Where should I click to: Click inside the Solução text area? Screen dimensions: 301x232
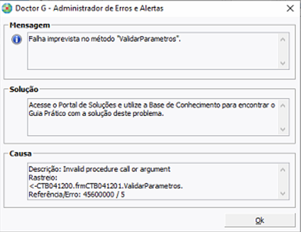coord(153,117)
